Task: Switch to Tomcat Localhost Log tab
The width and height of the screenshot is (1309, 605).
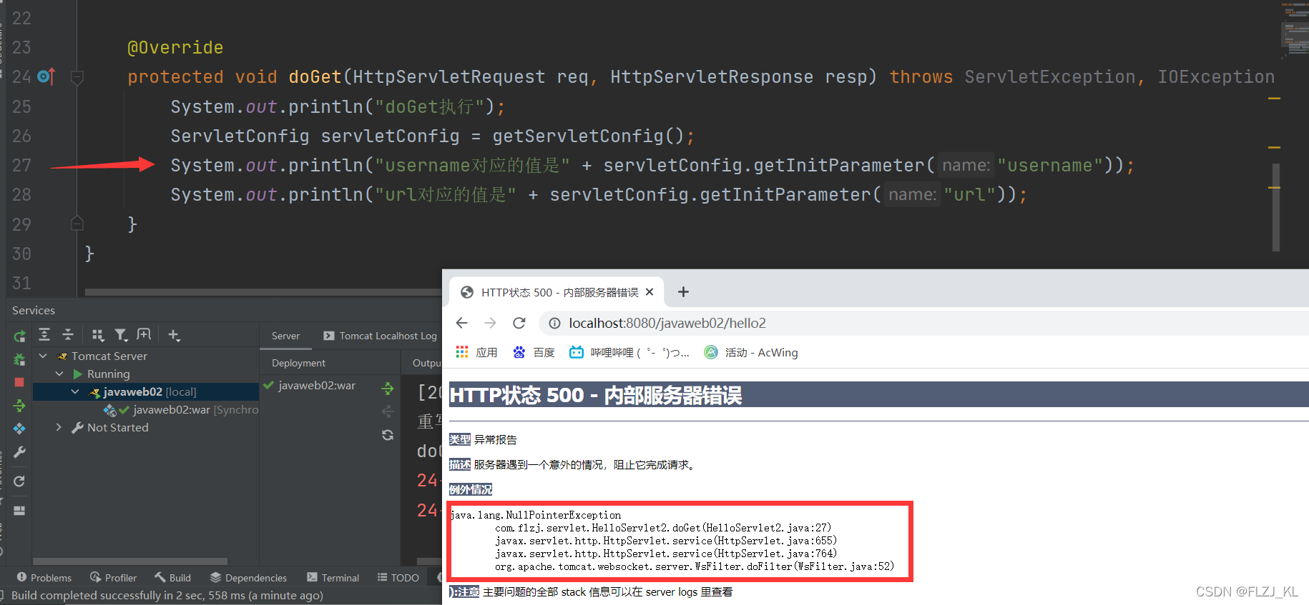Action: 380,336
